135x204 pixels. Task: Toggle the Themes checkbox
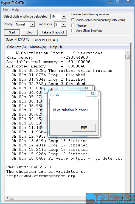(73, 25)
